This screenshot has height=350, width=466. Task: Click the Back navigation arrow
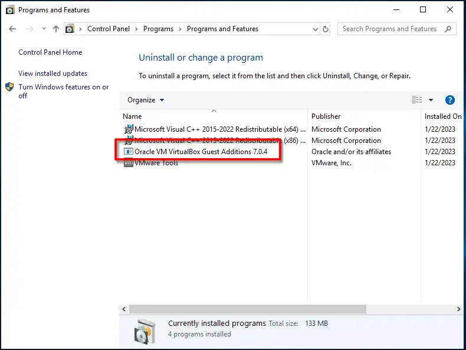pyautogui.click(x=12, y=29)
